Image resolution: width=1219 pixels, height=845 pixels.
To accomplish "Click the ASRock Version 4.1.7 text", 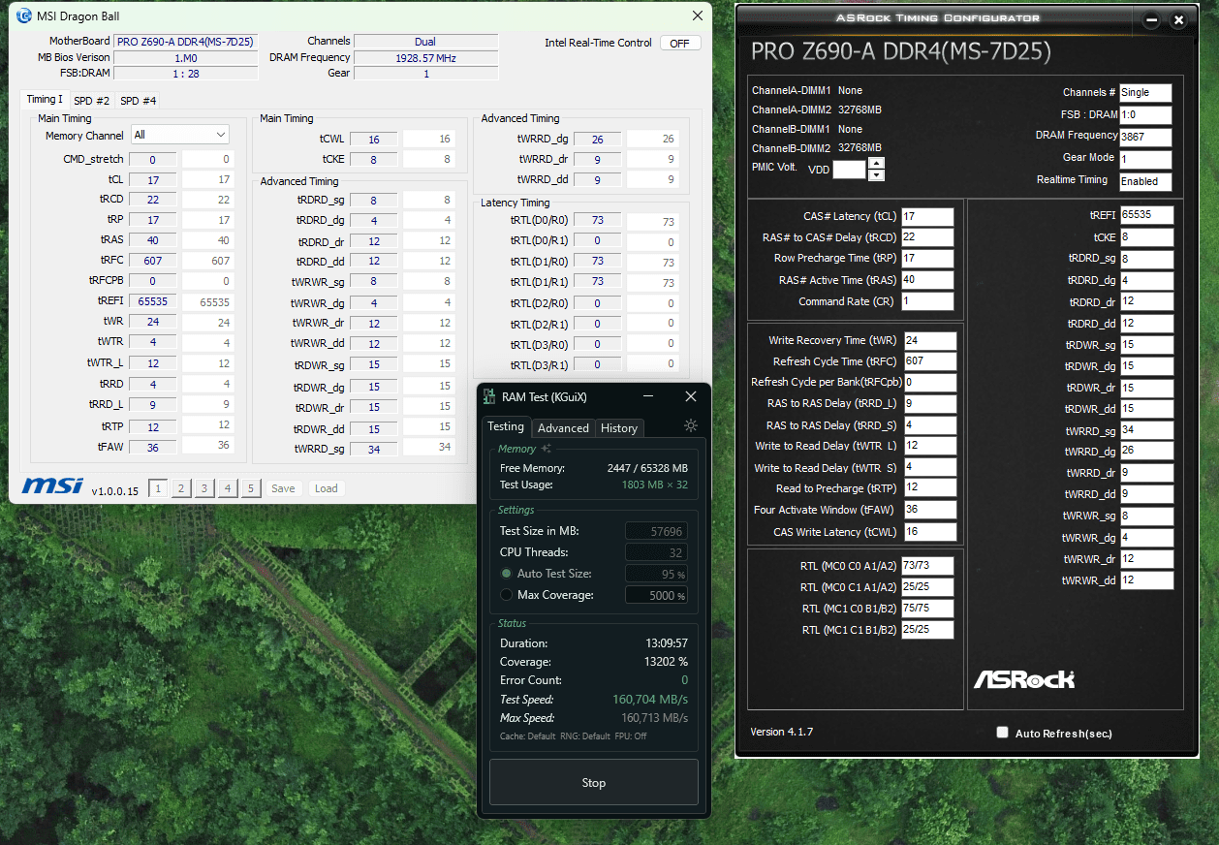I will click(781, 732).
